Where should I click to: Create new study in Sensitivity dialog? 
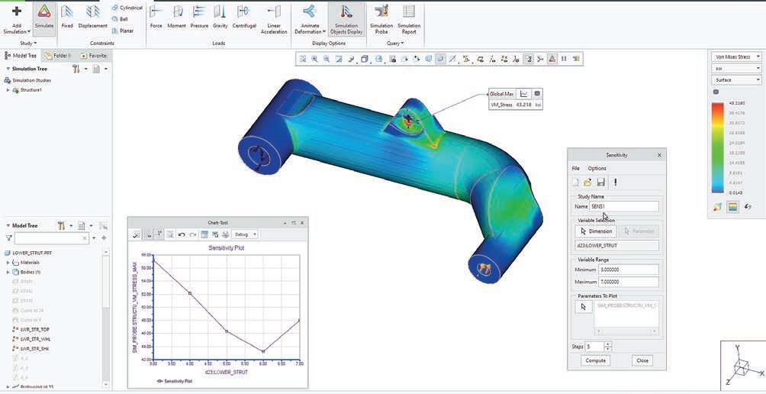click(x=575, y=182)
